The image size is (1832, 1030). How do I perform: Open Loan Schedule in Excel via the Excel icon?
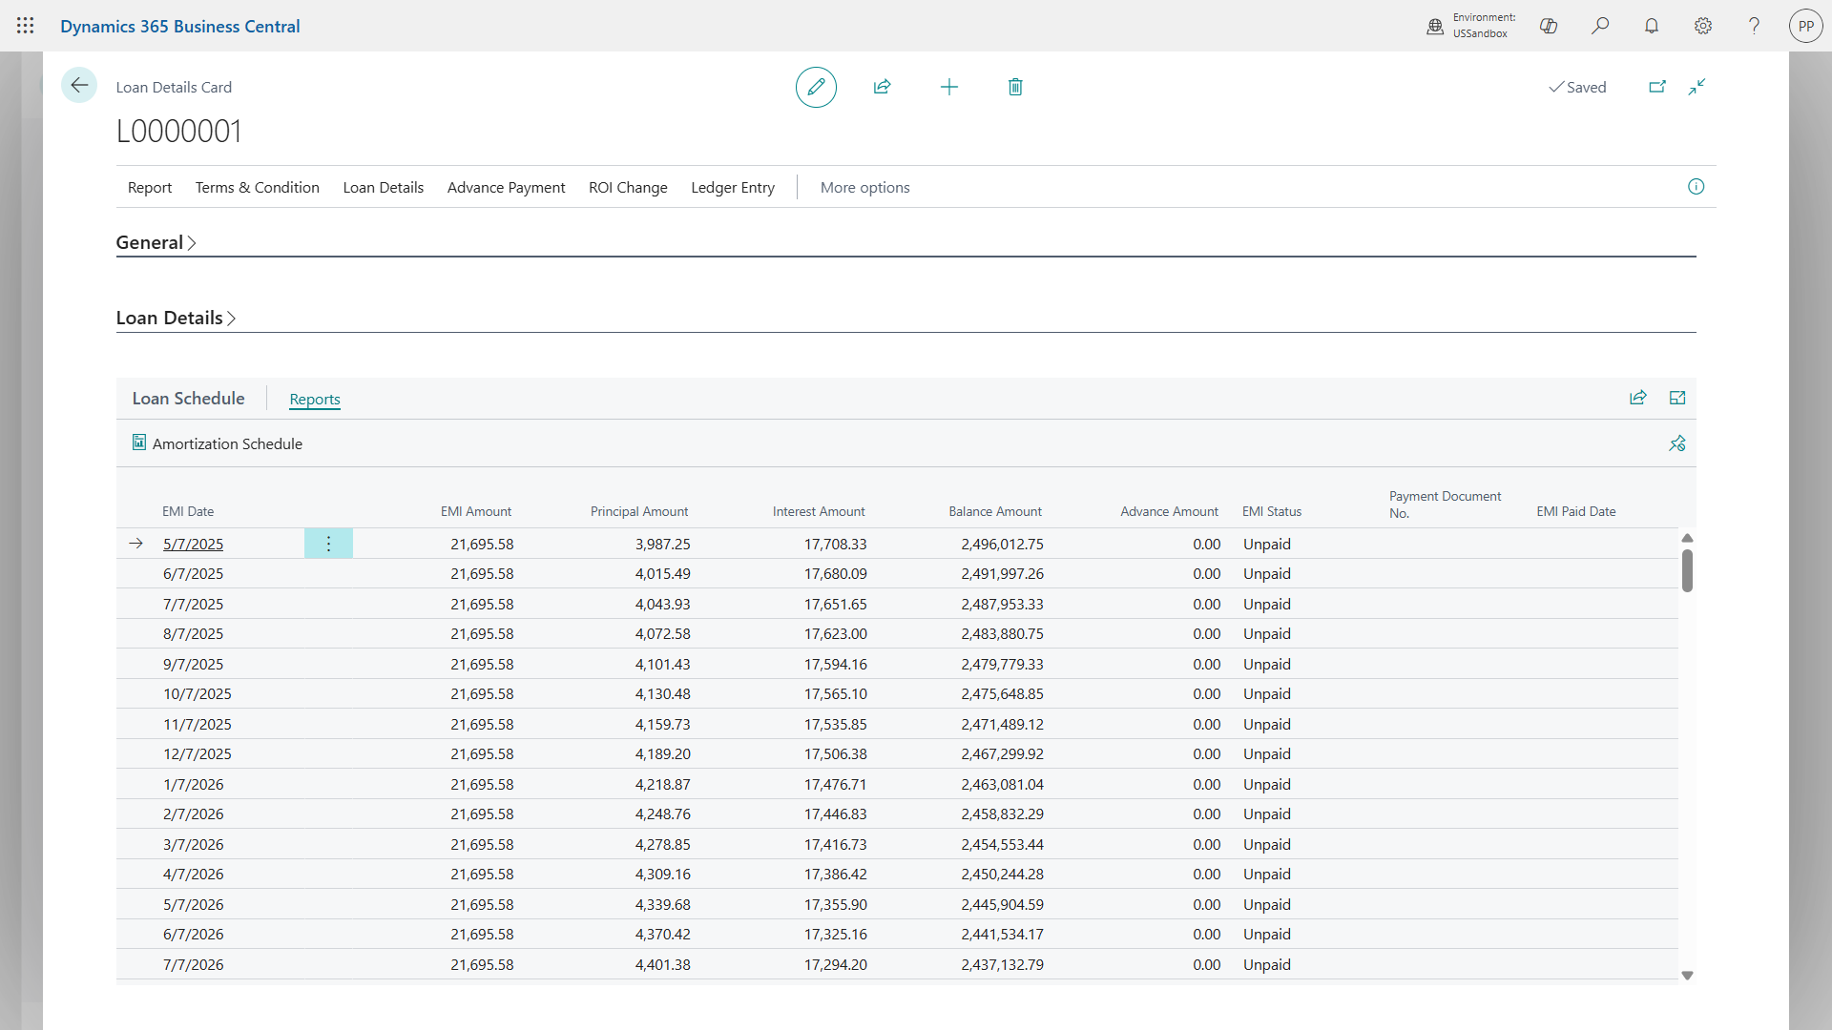[x=1677, y=398]
